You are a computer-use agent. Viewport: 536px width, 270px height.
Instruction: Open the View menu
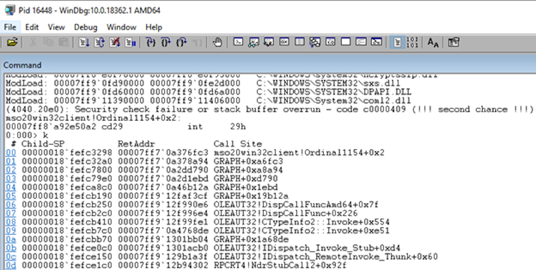[x=56, y=27]
